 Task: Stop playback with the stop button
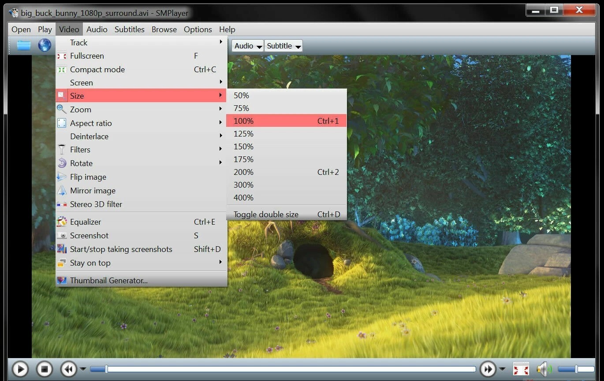pos(44,369)
